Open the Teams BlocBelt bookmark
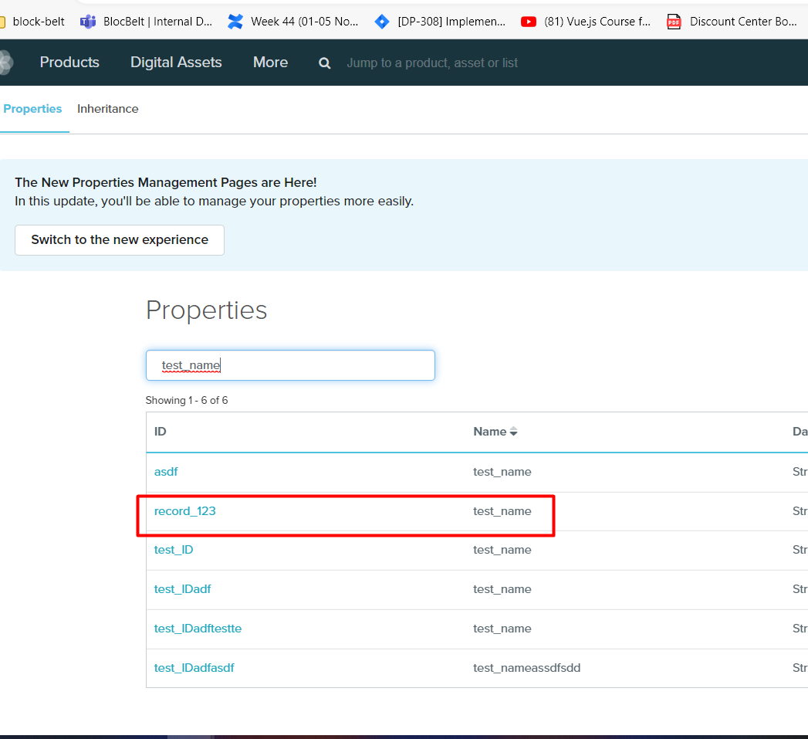Screen dimensions: 808x739 point(147,22)
